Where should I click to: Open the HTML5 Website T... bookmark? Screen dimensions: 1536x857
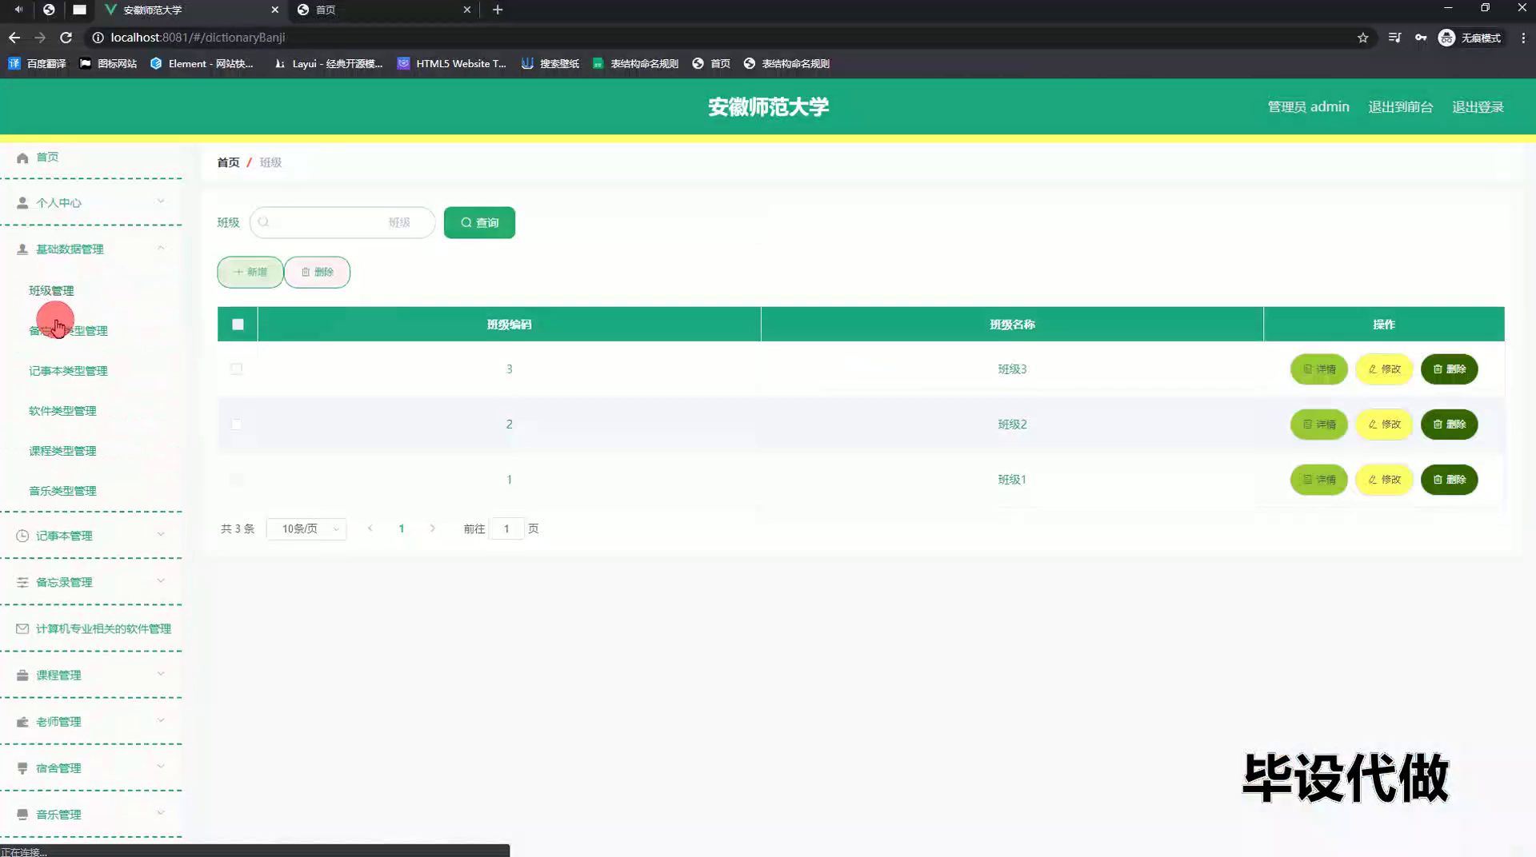(x=452, y=63)
